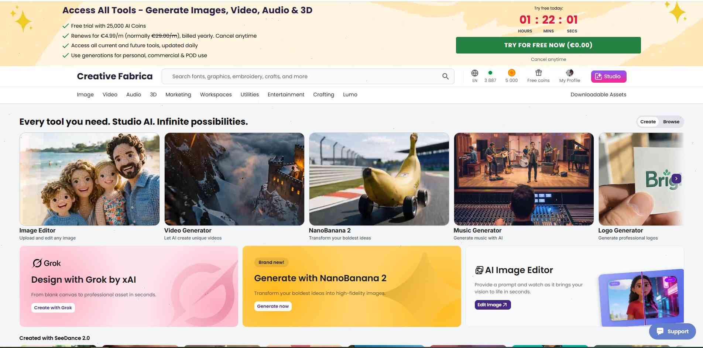Open the Audio menu
Viewport: 703px width, 348px height.
[x=134, y=94]
